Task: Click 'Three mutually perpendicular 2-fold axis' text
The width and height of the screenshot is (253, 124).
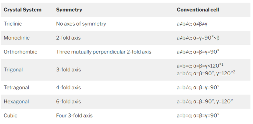Action: (104, 52)
